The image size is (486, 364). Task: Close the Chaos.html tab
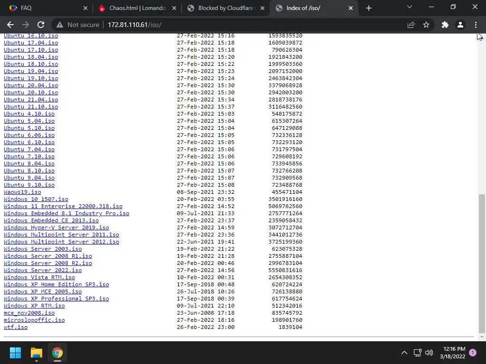point(174,8)
